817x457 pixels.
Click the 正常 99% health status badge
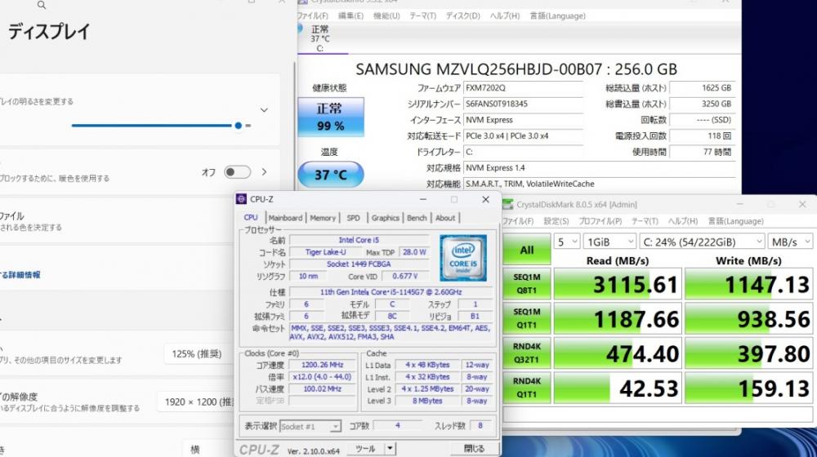tap(330, 117)
